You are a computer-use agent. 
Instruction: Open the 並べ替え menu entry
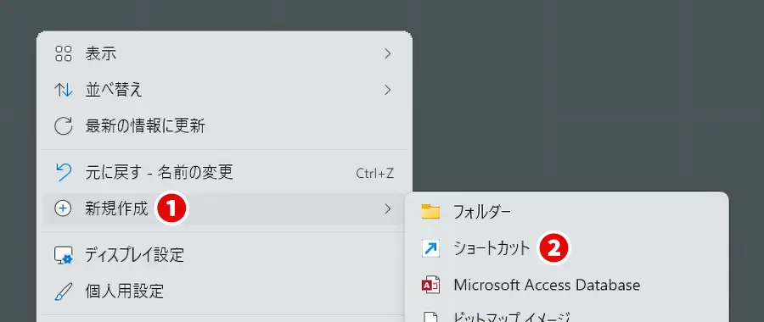click(225, 90)
